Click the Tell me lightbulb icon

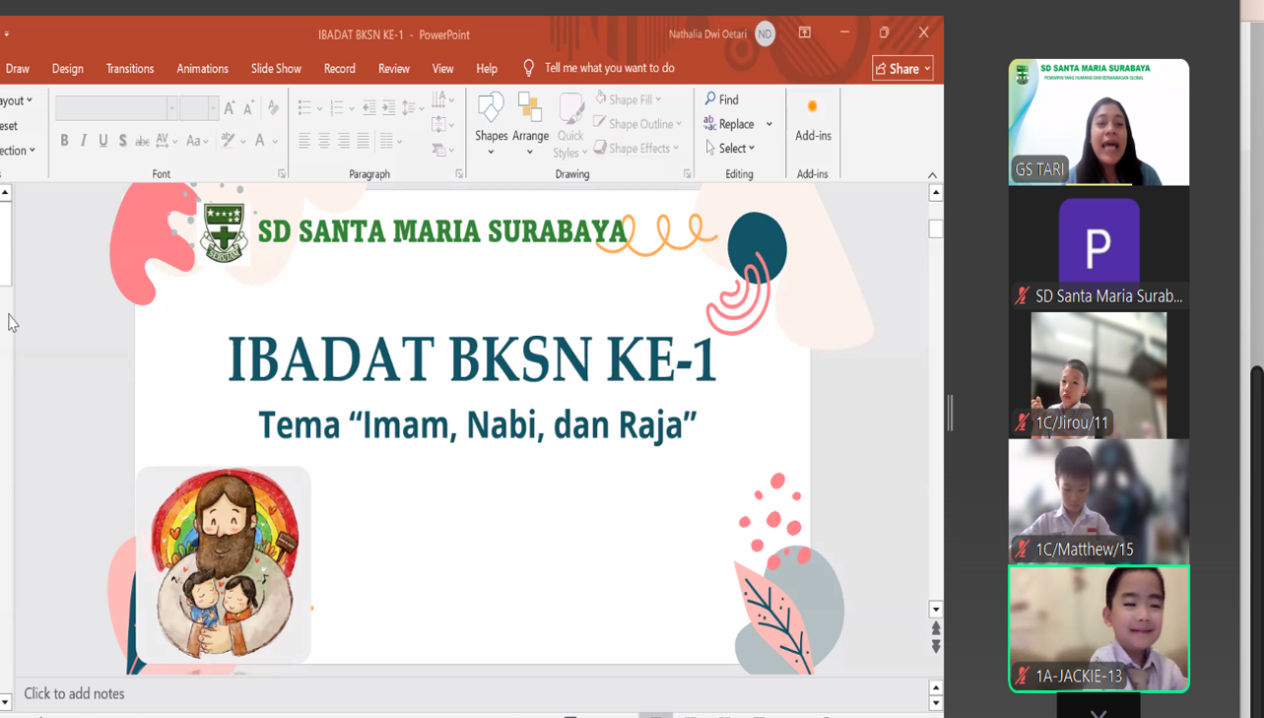pos(529,68)
